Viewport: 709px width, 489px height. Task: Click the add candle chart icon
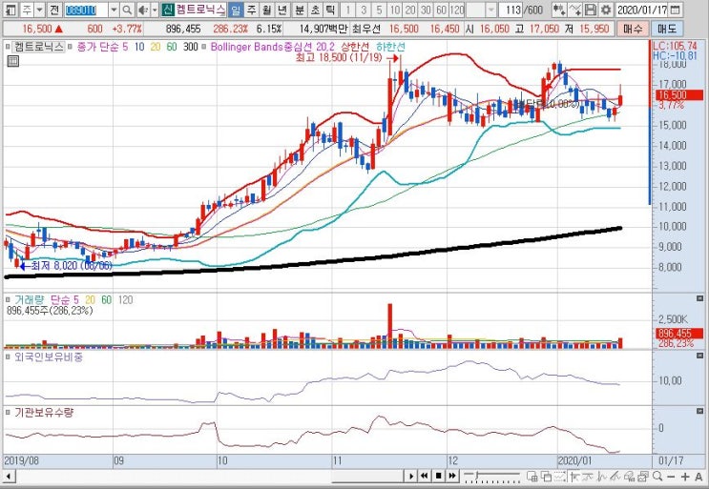(559, 10)
